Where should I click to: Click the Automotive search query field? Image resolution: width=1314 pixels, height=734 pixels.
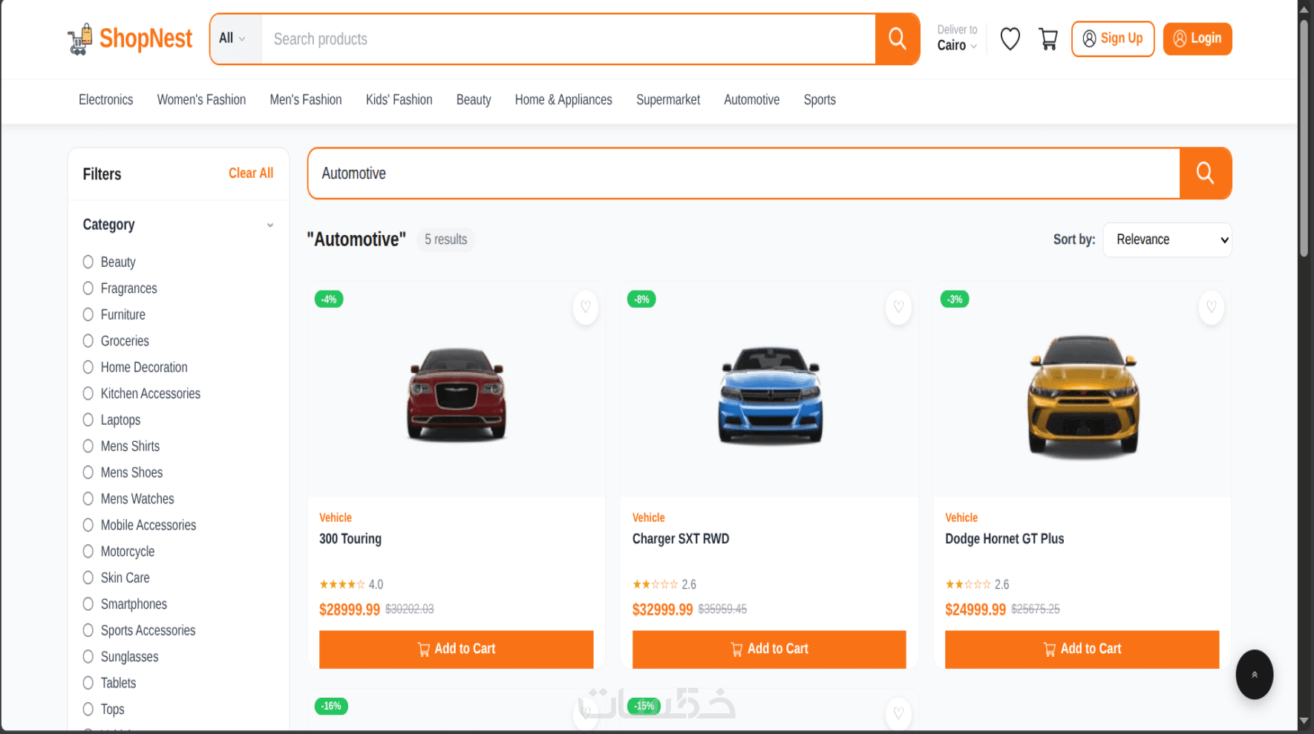(744, 173)
